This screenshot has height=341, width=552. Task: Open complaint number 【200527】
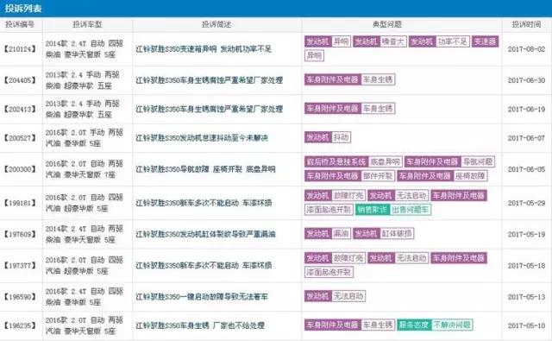click(20, 138)
